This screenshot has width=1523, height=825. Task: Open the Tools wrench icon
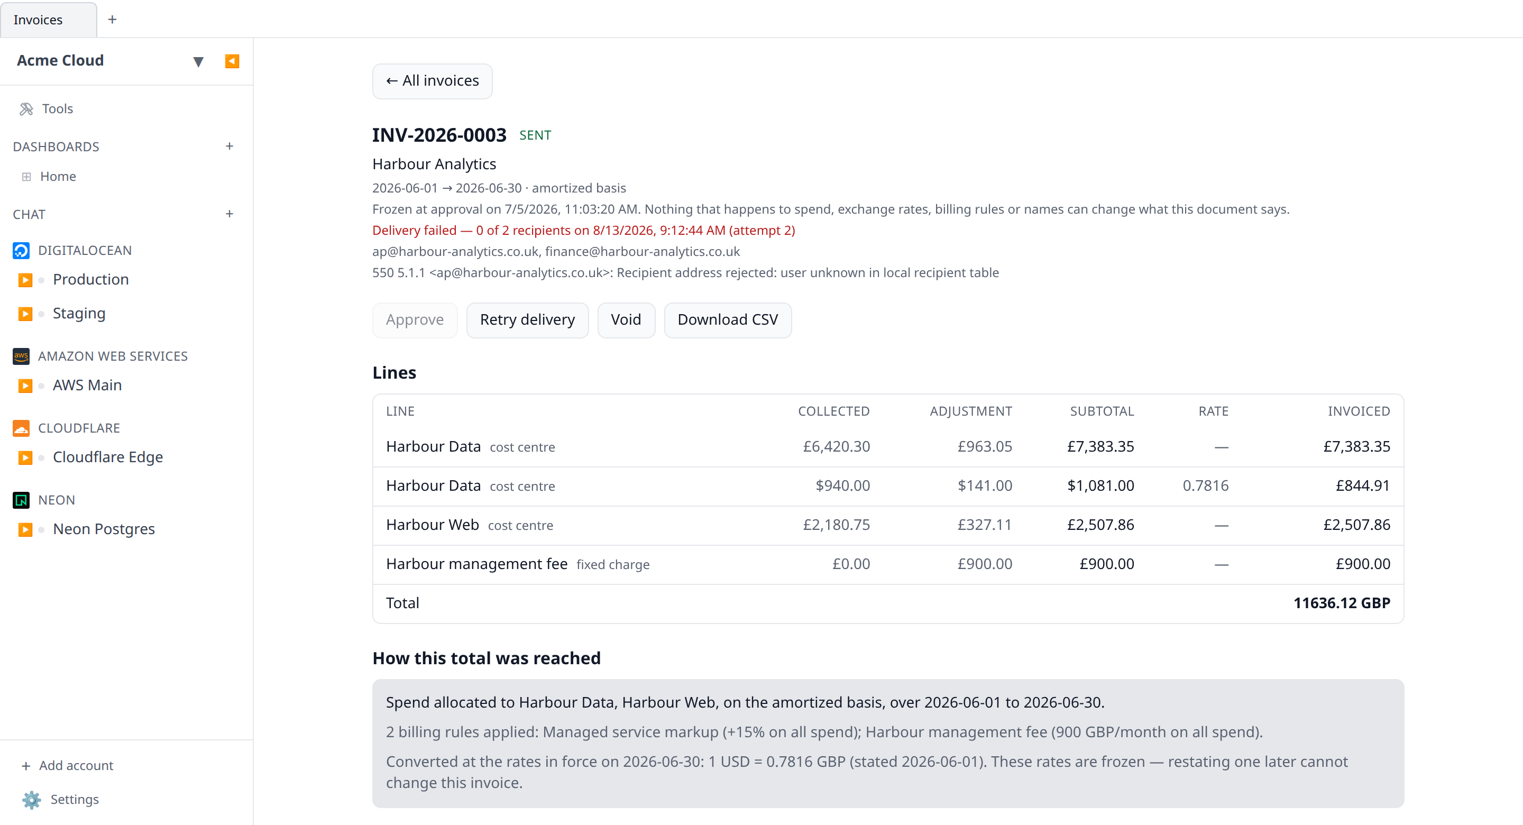coord(26,109)
